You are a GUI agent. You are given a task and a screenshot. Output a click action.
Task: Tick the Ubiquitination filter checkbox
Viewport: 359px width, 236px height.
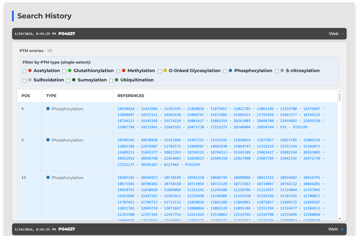coord(111,81)
